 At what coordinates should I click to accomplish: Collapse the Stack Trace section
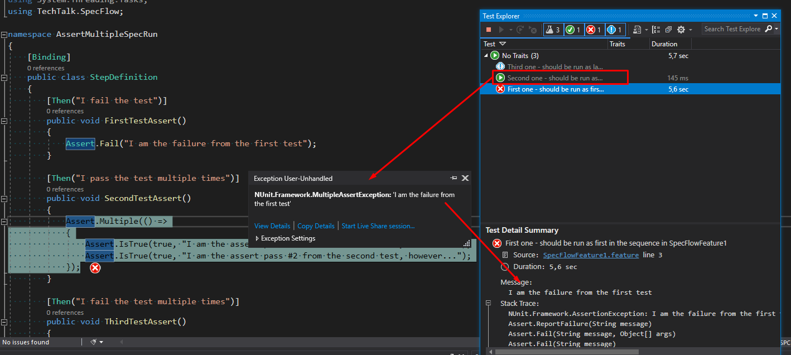(x=488, y=303)
